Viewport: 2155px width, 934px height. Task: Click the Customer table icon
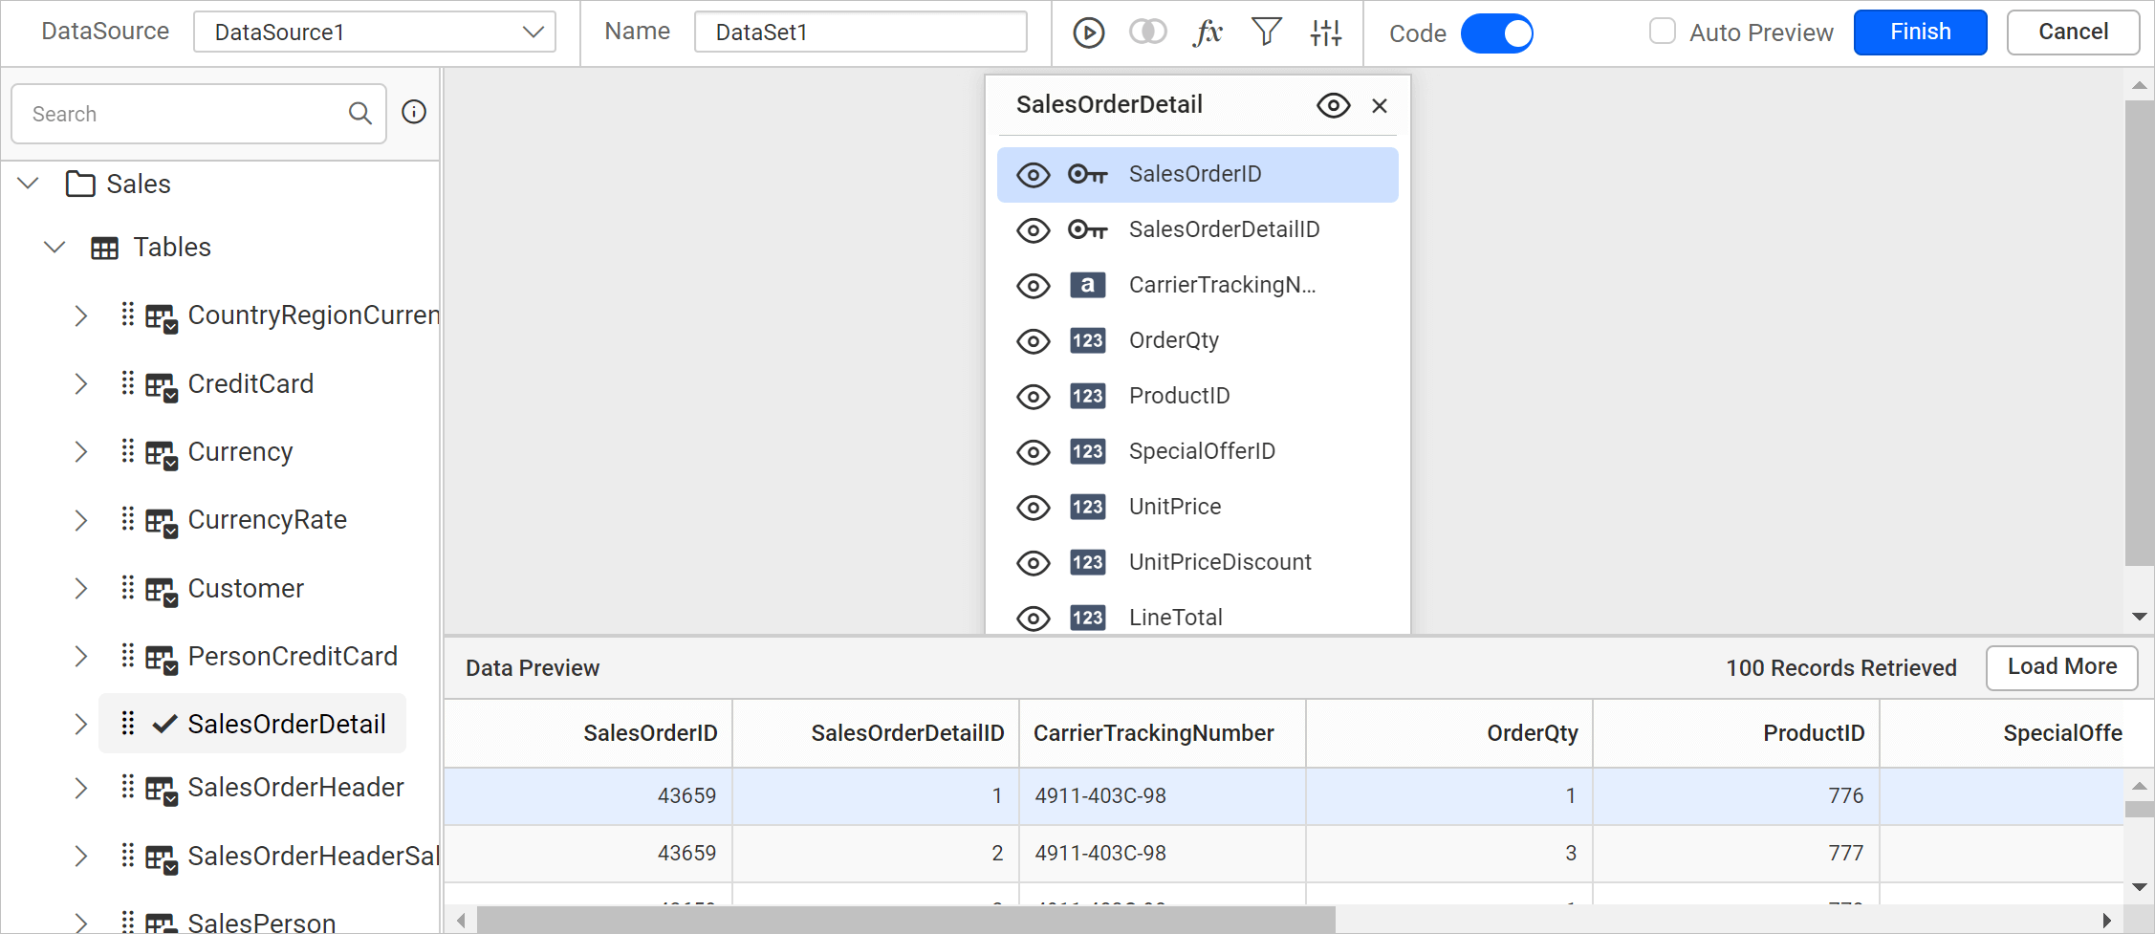pyautogui.click(x=162, y=591)
